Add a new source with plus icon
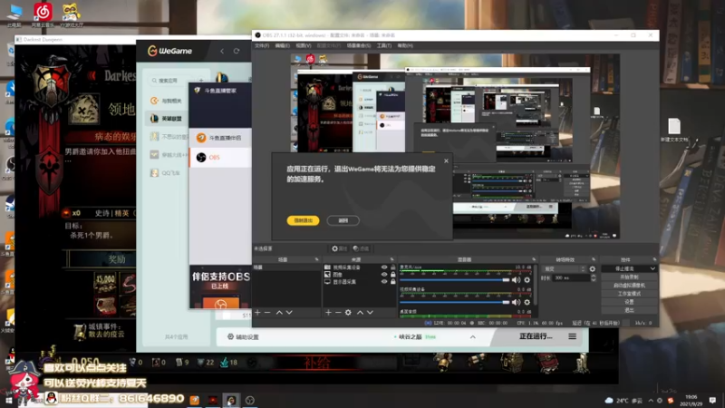Screen dimensions: 725x408 click(328, 313)
